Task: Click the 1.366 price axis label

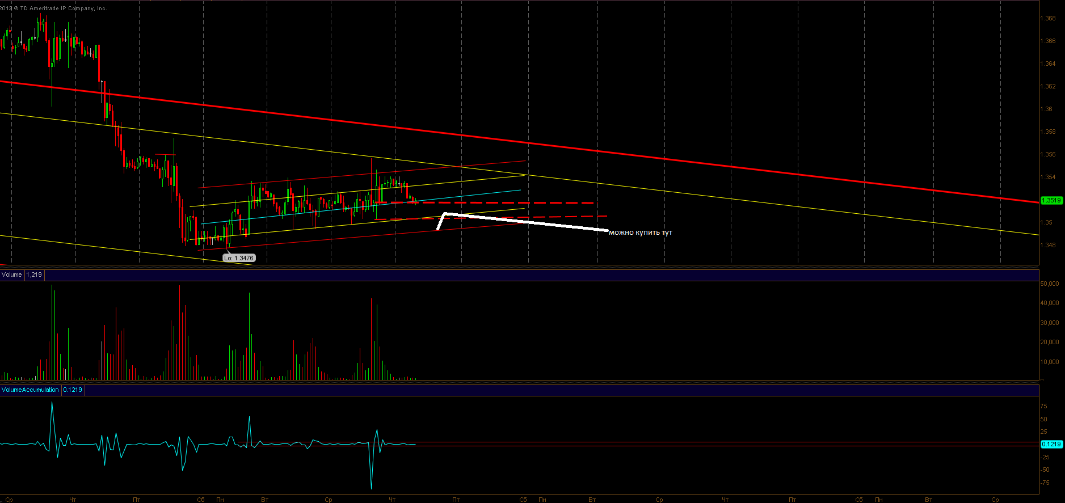Action: [x=1048, y=41]
